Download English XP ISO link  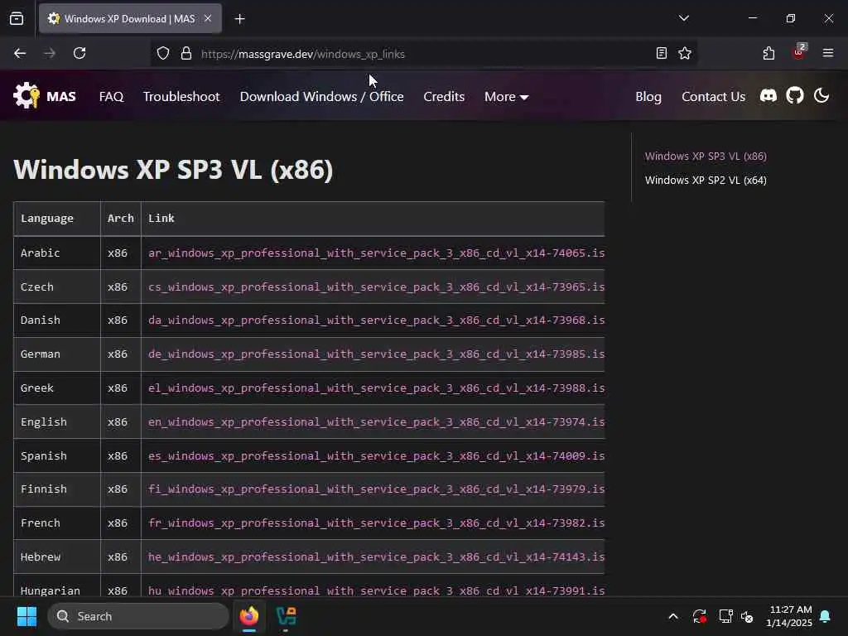(377, 422)
